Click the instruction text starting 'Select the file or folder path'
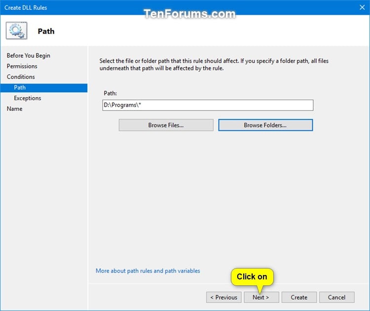Image resolution: width=370 pixels, height=311 pixels. (214, 65)
